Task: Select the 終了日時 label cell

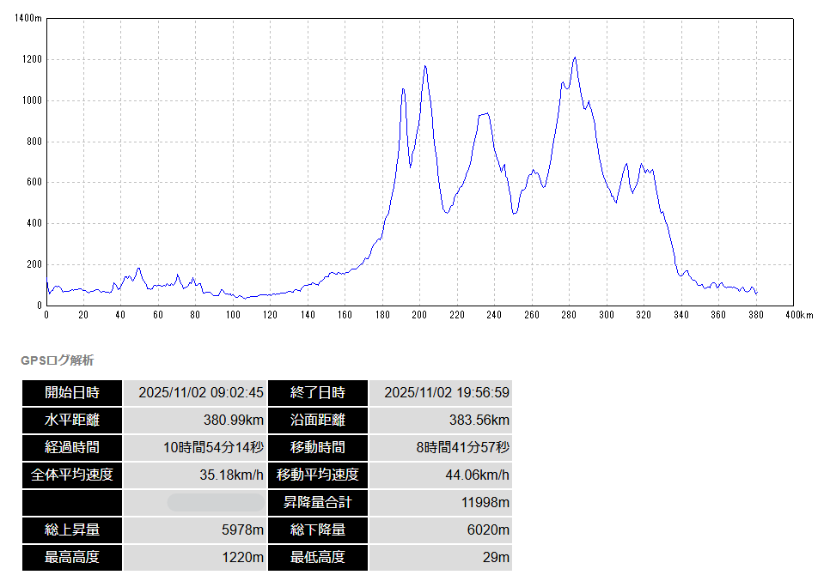Action: pyautogui.click(x=318, y=393)
